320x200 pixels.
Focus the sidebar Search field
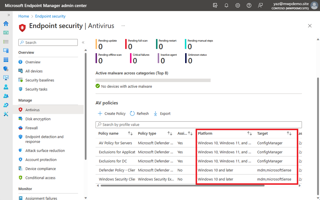click(48, 42)
